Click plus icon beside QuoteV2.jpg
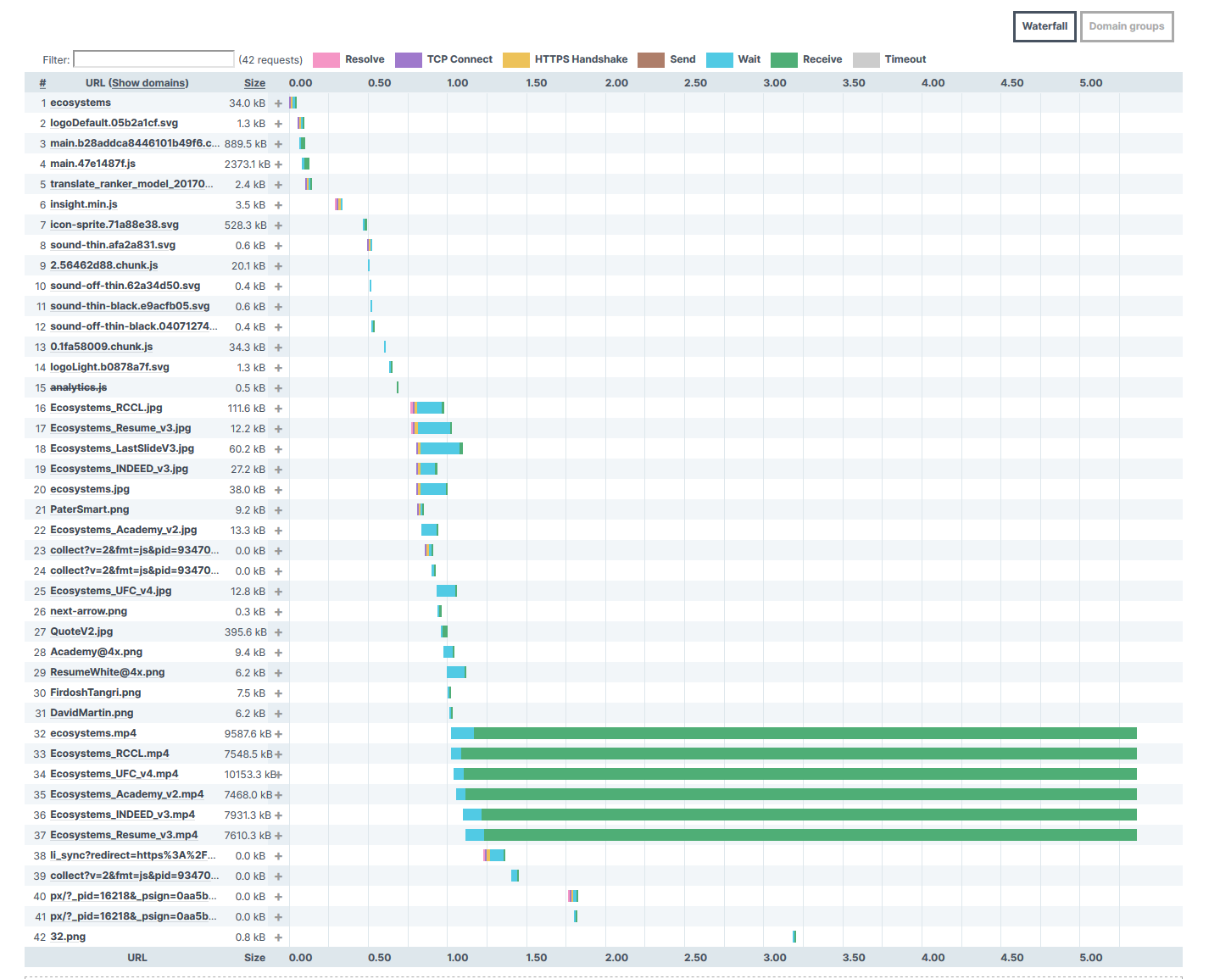Viewport: 1220px width, 979px height. (278, 632)
